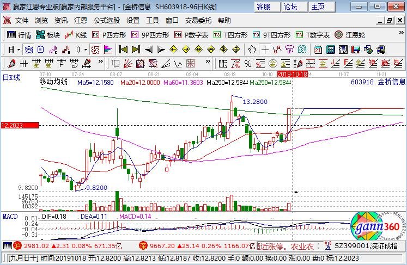Open the 浏览 menu

coord(41,21)
